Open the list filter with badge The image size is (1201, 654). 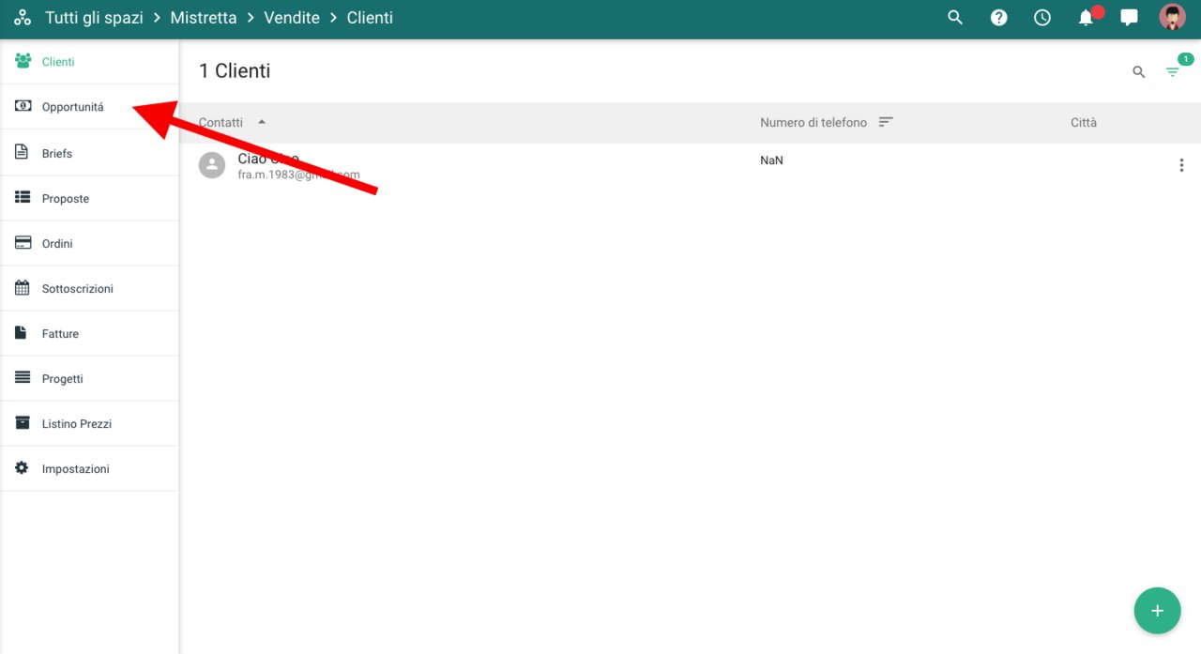(x=1172, y=72)
